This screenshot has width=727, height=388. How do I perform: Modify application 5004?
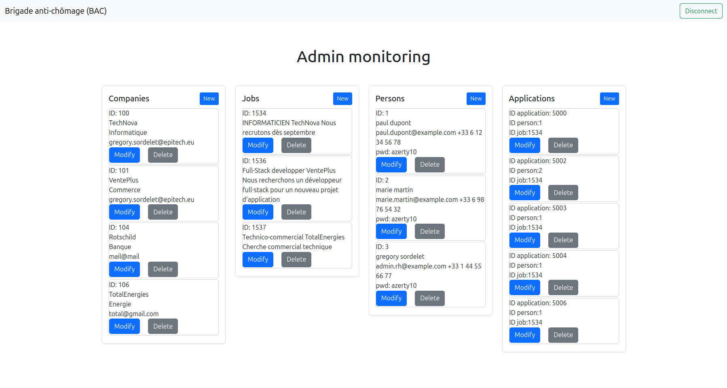pos(524,287)
